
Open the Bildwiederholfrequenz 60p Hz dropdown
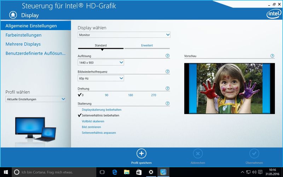coord(100,78)
